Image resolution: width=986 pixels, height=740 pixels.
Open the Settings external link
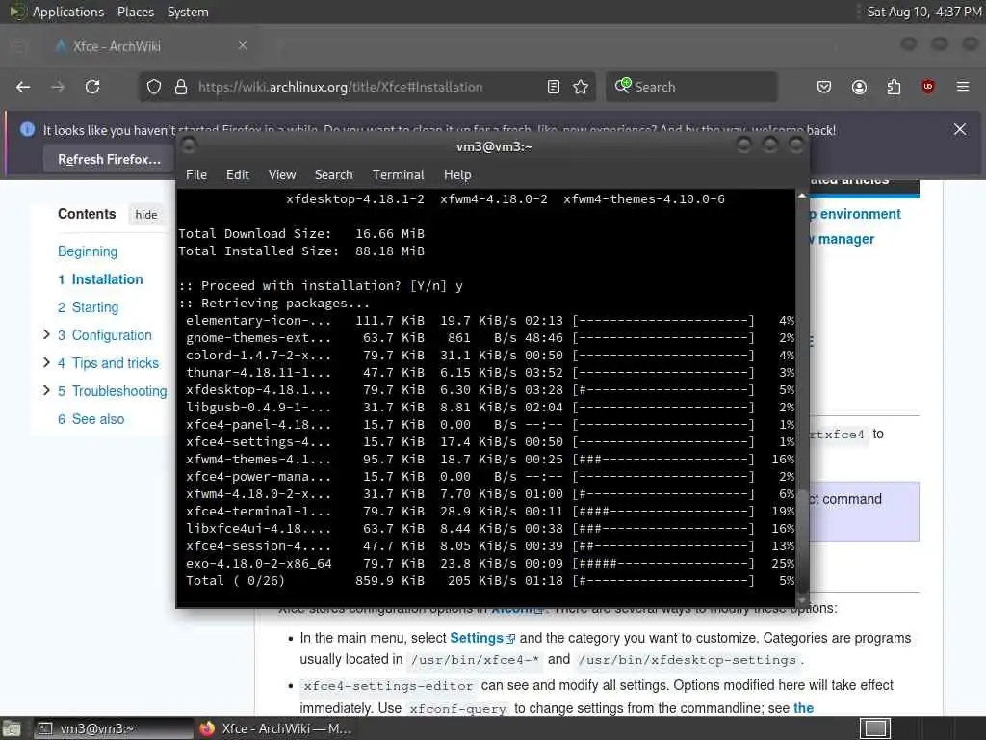(482, 638)
